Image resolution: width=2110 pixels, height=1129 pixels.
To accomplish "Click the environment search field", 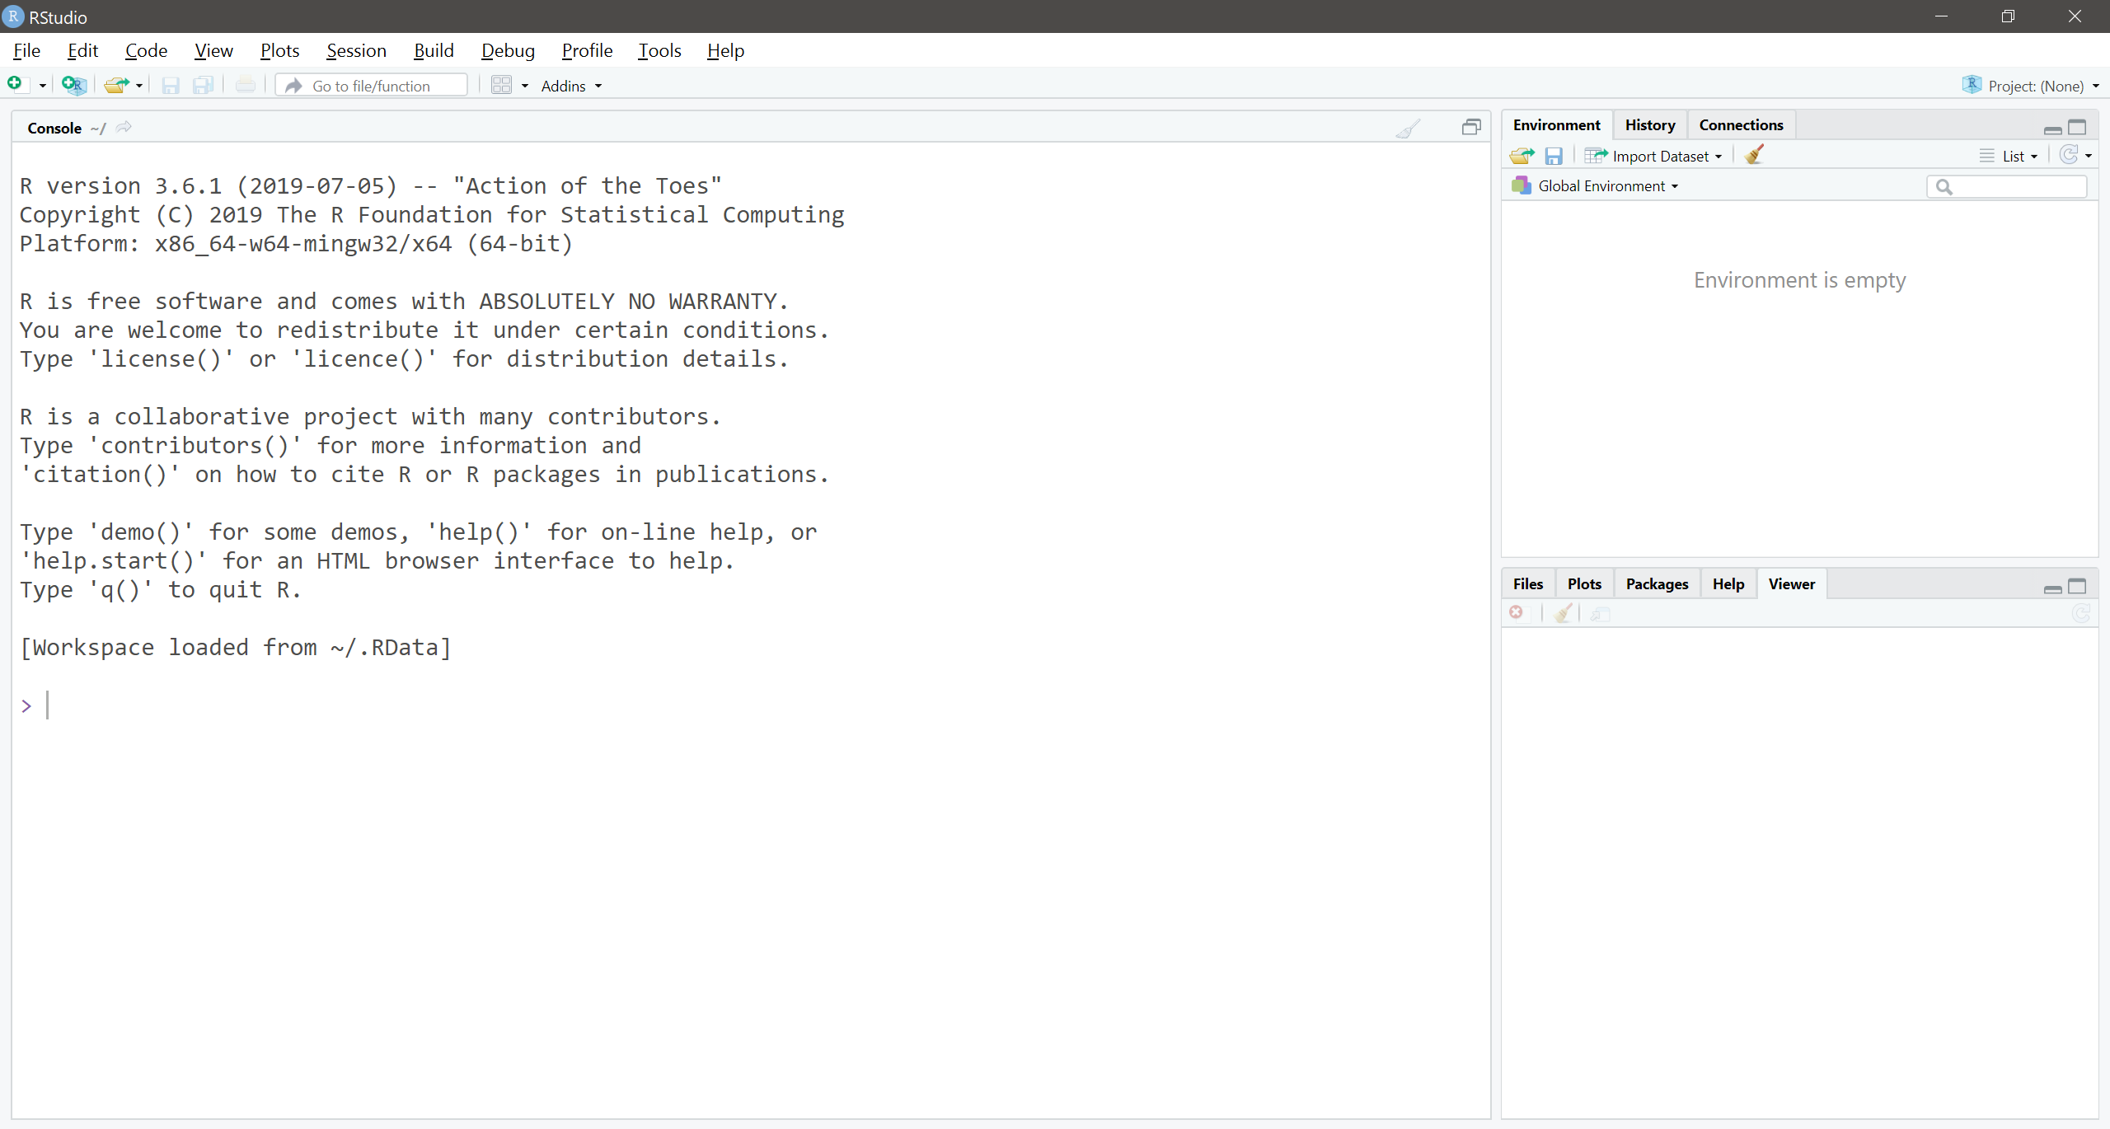I will point(2007,187).
